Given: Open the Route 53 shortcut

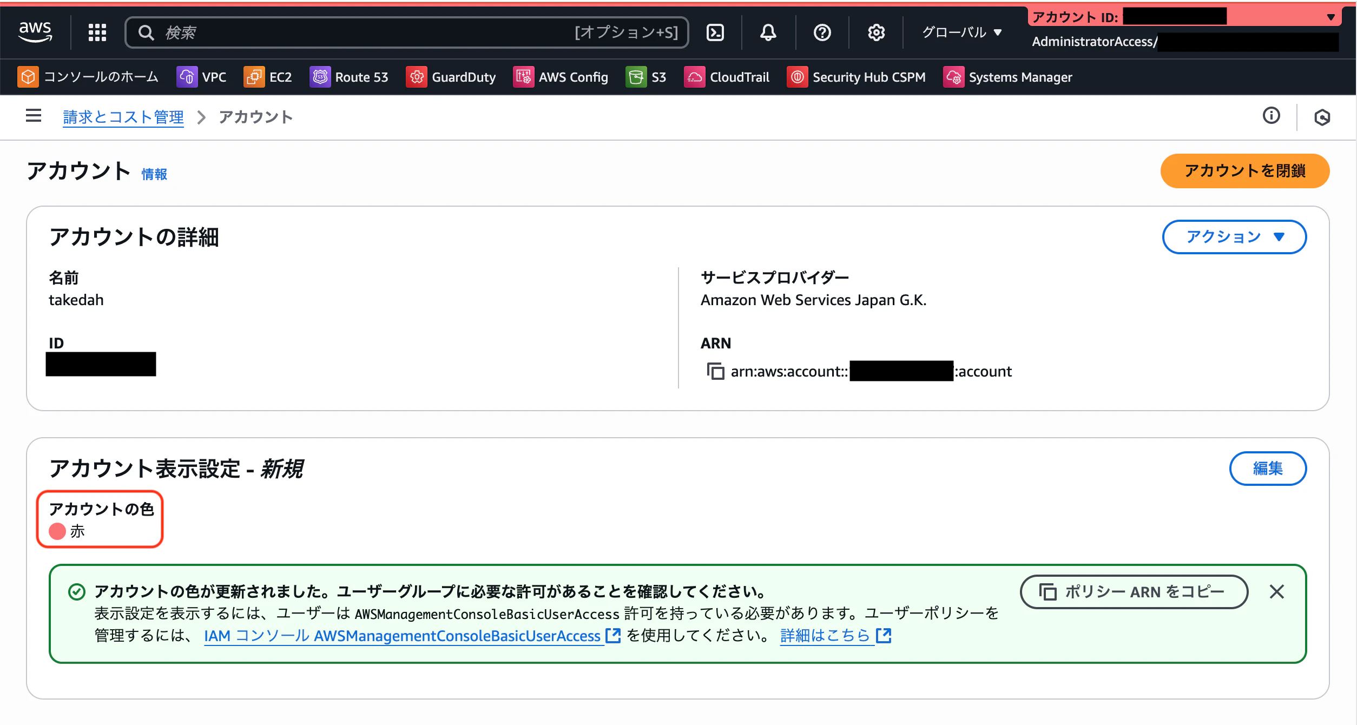Looking at the screenshot, I should point(349,77).
